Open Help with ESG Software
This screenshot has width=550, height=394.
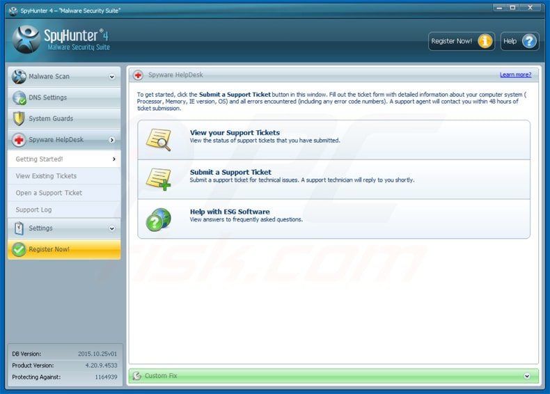(x=333, y=219)
